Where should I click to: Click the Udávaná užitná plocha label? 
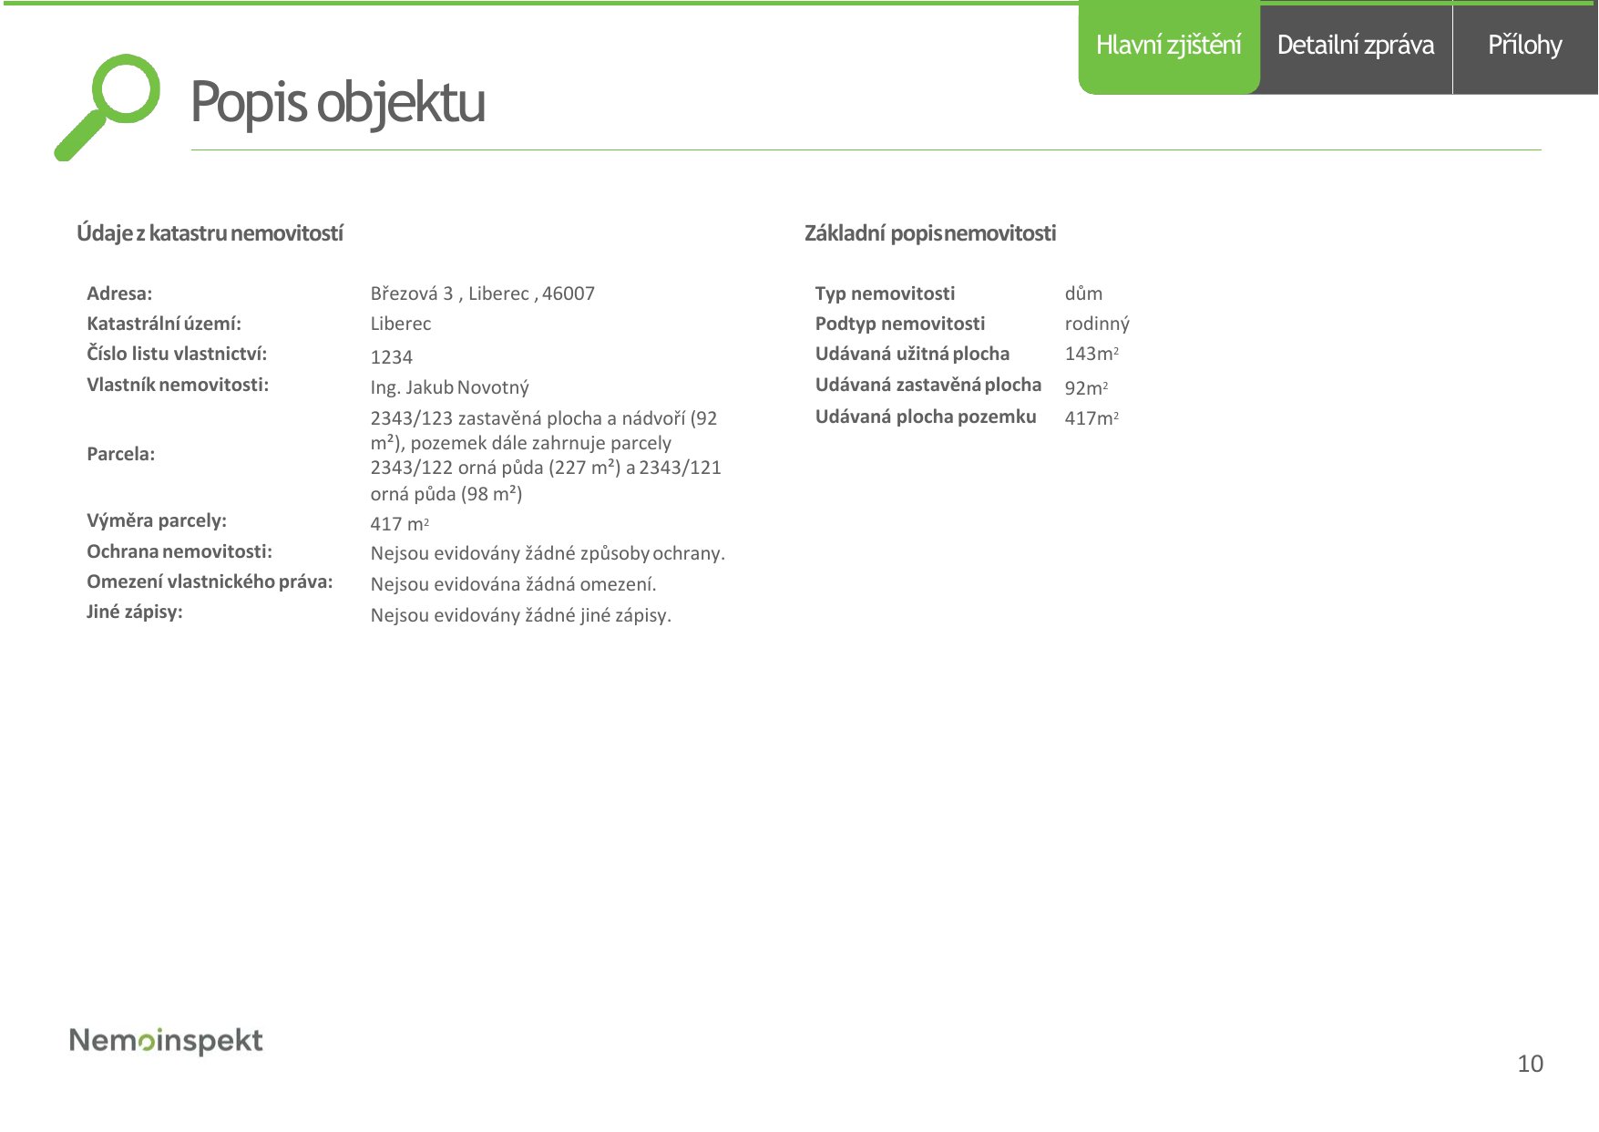[x=912, y=354]
